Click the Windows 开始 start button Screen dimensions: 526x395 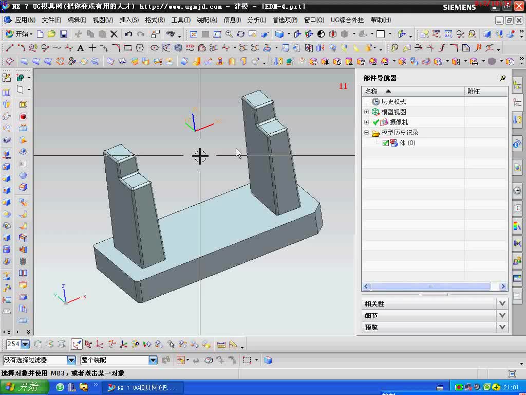tap(24, 387)
